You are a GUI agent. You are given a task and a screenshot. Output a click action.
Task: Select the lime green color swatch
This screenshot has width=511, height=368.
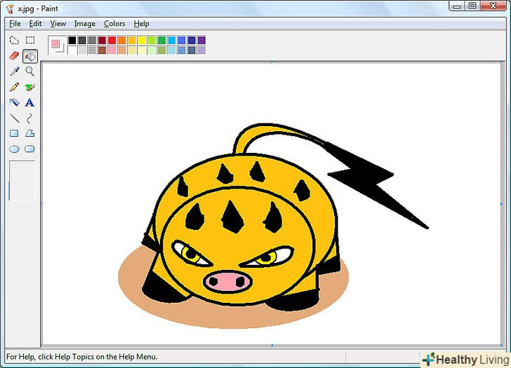tap(152, 41)
